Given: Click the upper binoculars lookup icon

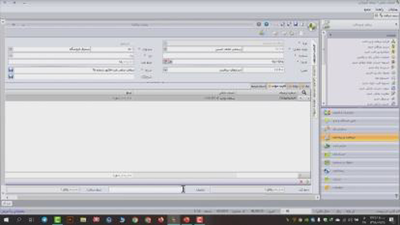Looking at the screenshot, I should [x=11, y=69].
